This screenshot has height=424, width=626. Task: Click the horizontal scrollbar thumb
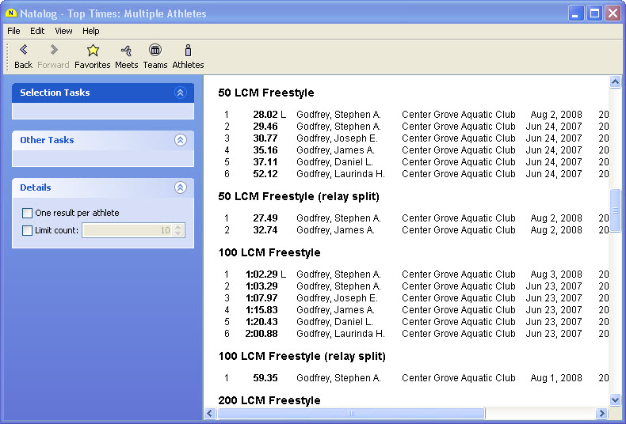(350, 414)
